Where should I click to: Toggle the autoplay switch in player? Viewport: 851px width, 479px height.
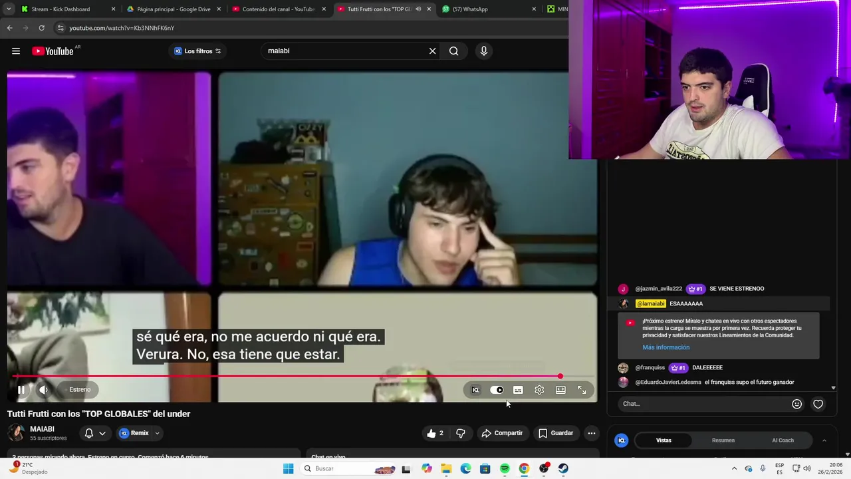point(497,390)
